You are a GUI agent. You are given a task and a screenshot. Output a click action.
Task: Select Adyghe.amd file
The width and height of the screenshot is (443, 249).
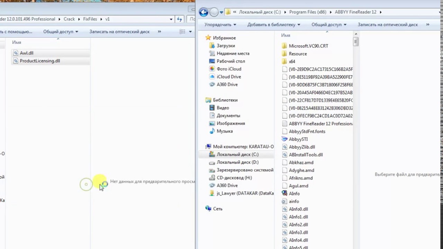click(x=301, y=170)
